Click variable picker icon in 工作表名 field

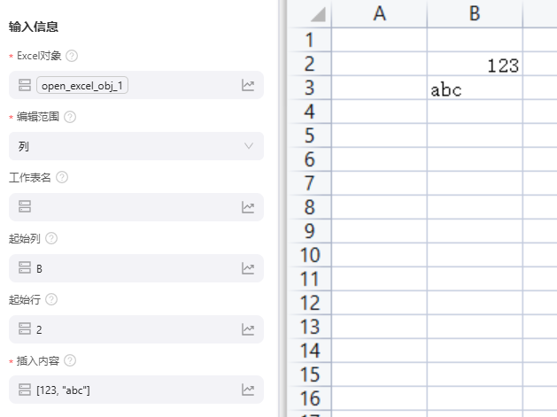(248, 207)
